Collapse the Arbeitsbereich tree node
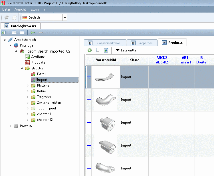Image resolution: width=214 pixels, height=176 pixels. pos(5,40)
